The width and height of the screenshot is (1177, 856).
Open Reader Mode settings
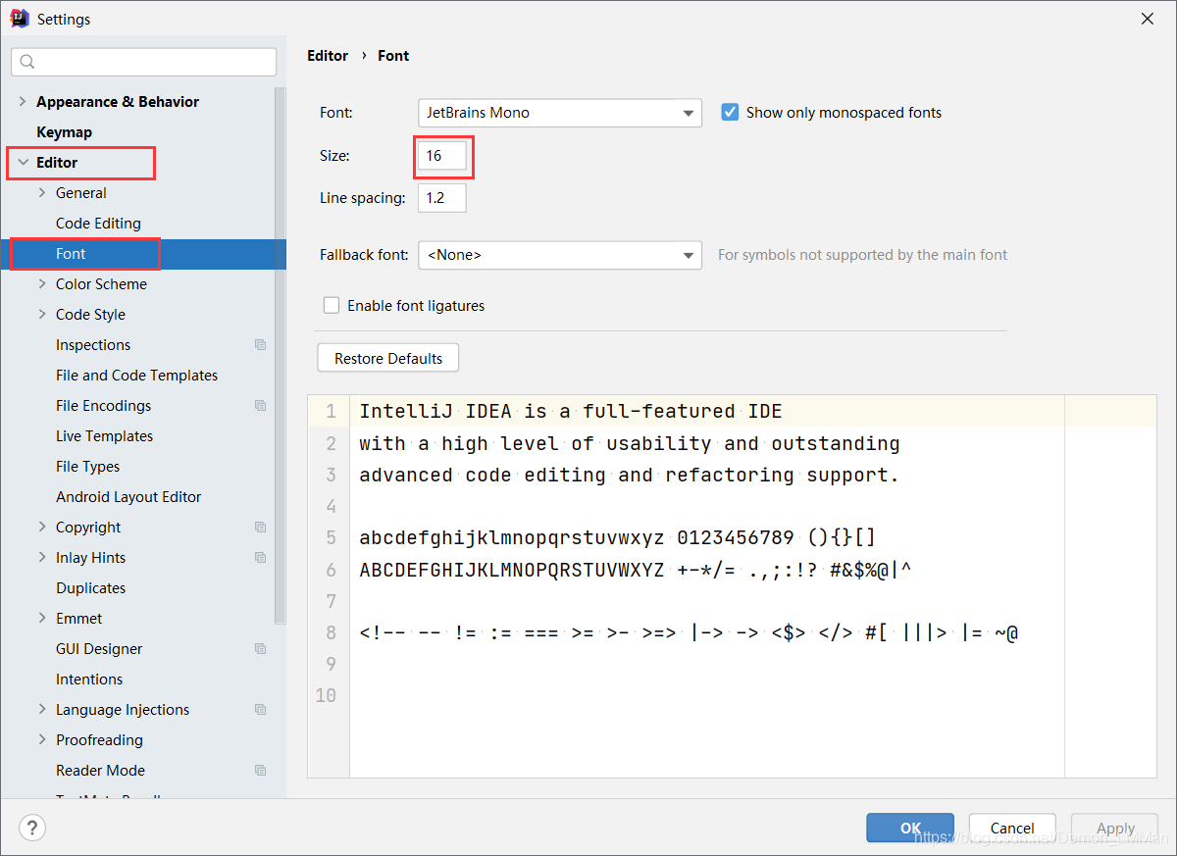(x=100, y=771)
